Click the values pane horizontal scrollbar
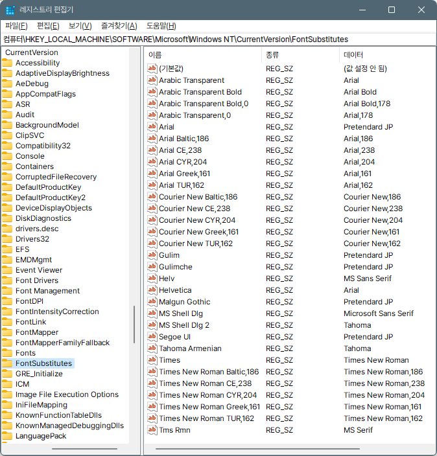This screenshot has width=437, height=456. [257, 449]
